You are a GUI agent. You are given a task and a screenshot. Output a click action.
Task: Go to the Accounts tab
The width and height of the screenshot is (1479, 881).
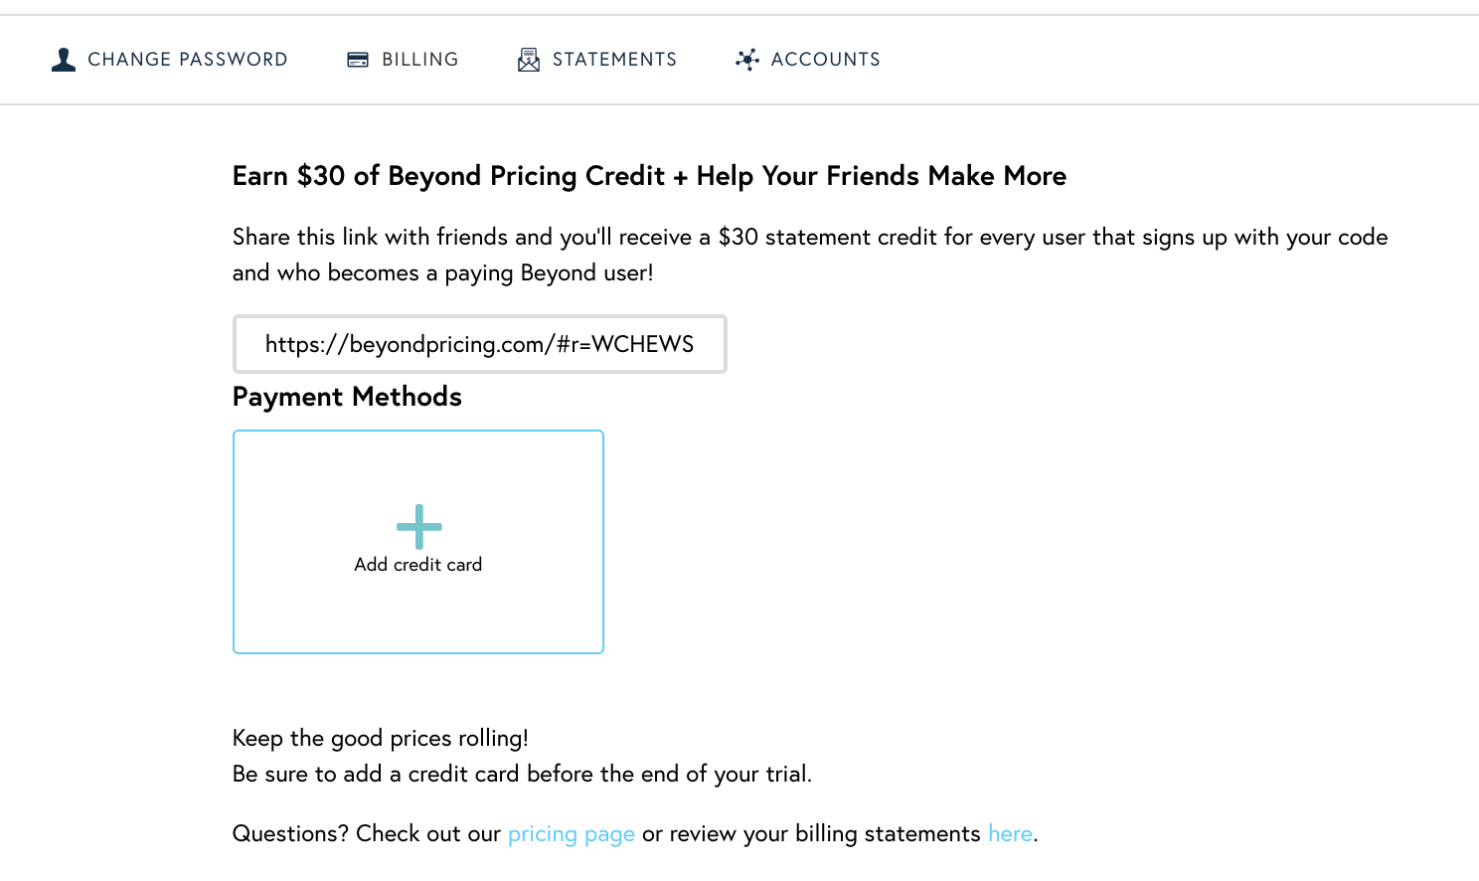point(807,60)
